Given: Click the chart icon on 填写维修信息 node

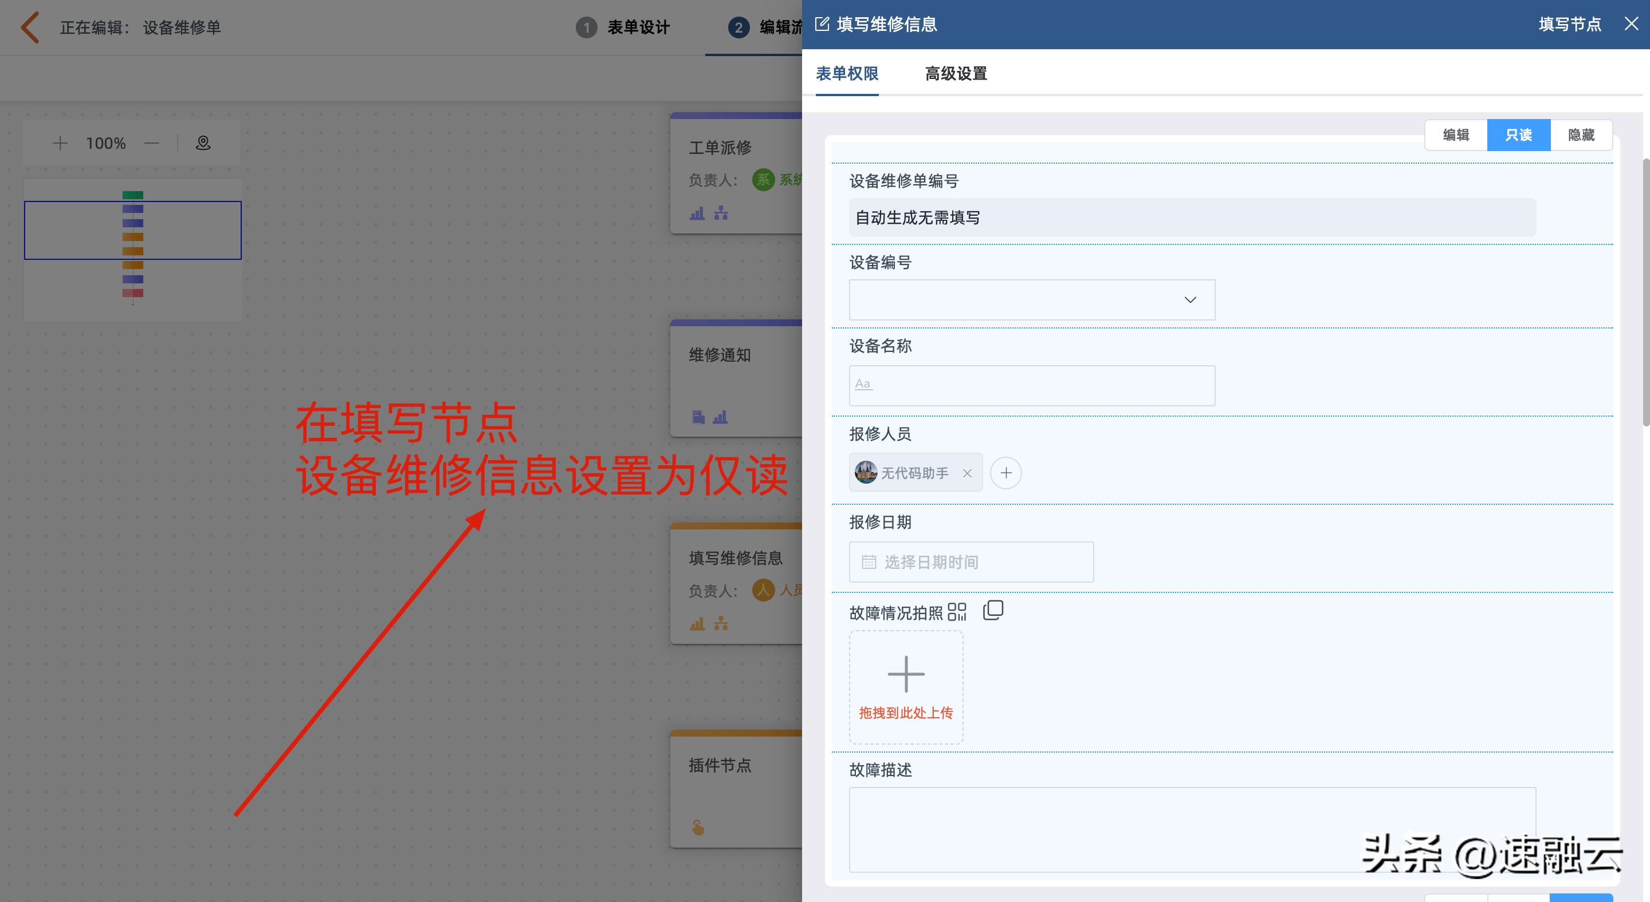Looking at the screenshot, I should point(696,624).
